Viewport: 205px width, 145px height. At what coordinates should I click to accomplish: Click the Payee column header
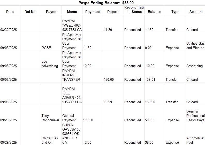(51, 12)
